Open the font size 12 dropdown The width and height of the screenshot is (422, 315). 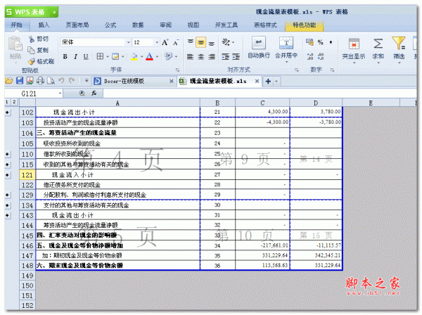157,42
